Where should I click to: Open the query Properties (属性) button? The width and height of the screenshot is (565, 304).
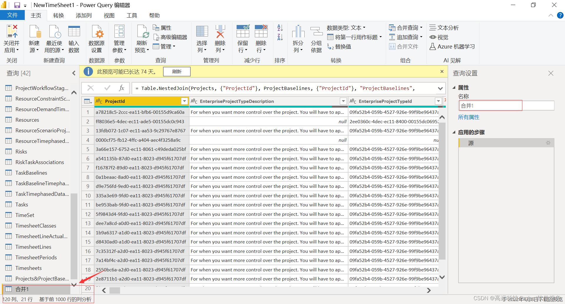162,28
